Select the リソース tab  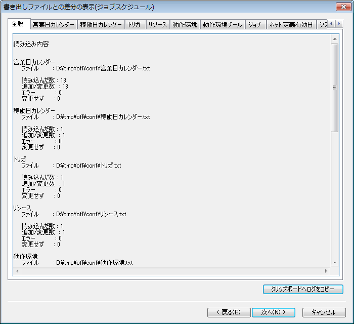click(x=157, y=24)
